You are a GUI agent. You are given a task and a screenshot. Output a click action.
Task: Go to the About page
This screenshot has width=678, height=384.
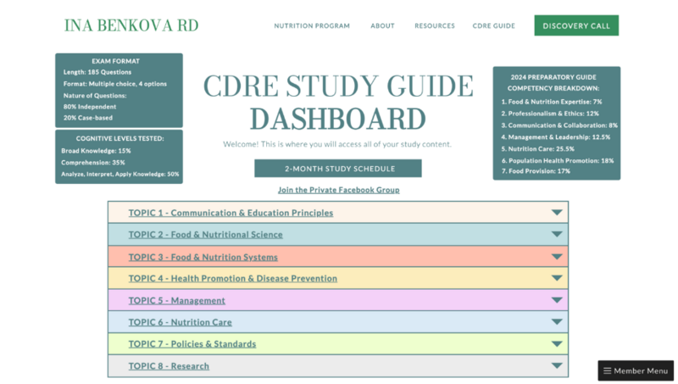click(x=382, y=26)
